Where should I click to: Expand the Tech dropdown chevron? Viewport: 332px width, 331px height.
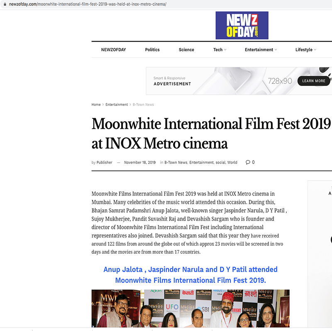click(225, 50)
